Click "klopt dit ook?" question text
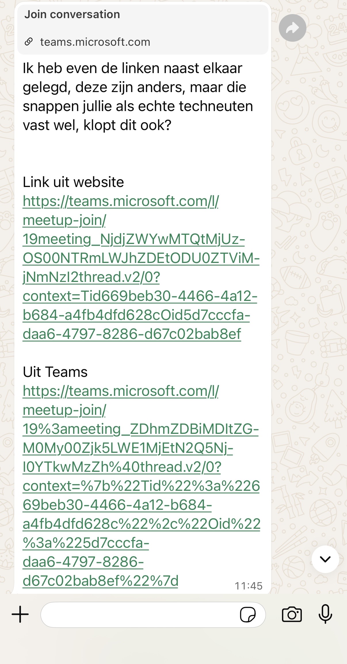The height and width of the screenshot is (664, 347). coord(127,125)
